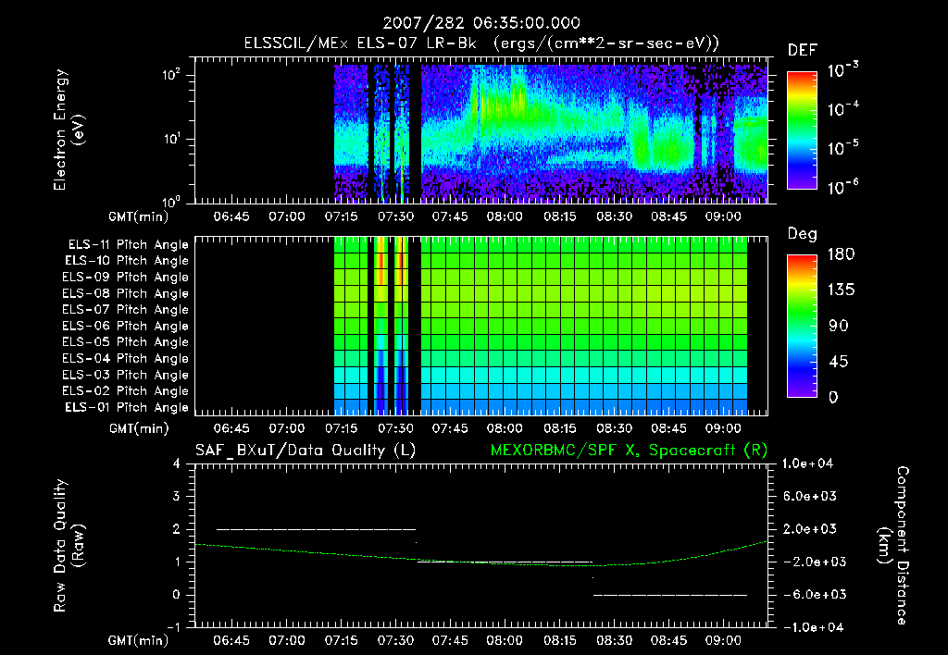The width and height of the screenshot is (948, 655).
Task: Click the '06:45' tick under the spectrogram
Action: (231, 216)
